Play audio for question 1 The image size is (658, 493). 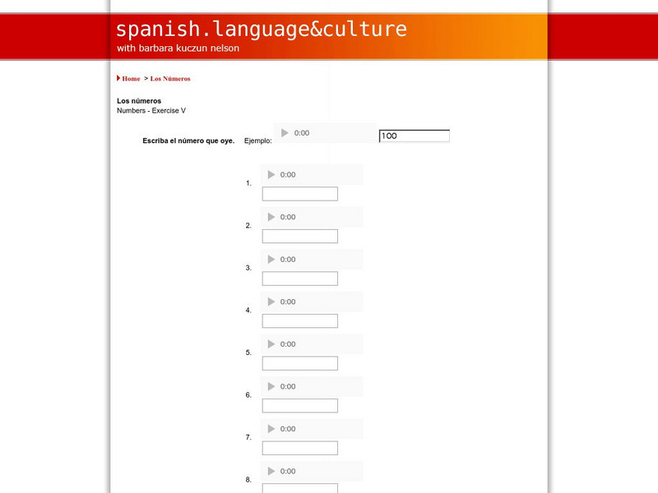coord(271,175)
